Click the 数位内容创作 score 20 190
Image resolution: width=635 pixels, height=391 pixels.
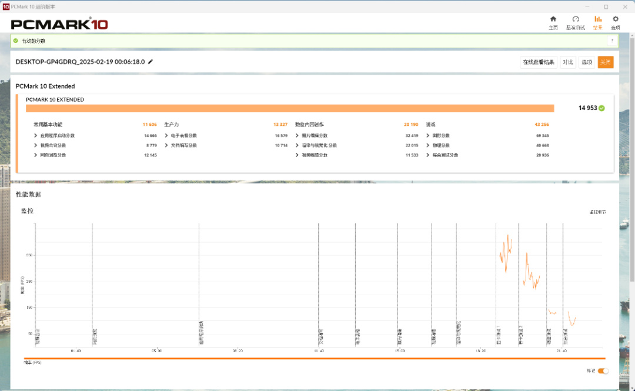pyautogui.click(x=411, y=125)
